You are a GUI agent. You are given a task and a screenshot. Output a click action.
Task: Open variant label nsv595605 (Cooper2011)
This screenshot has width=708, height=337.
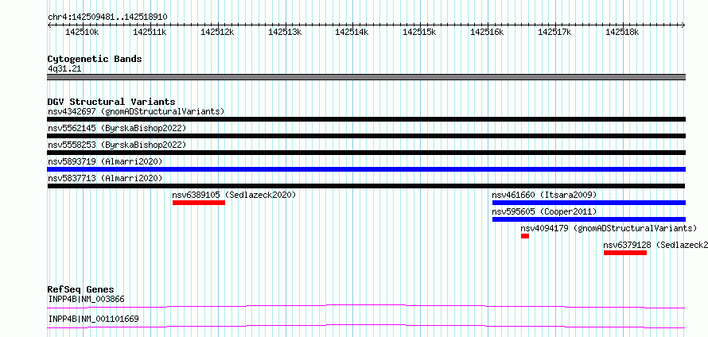tap(545, 211)
